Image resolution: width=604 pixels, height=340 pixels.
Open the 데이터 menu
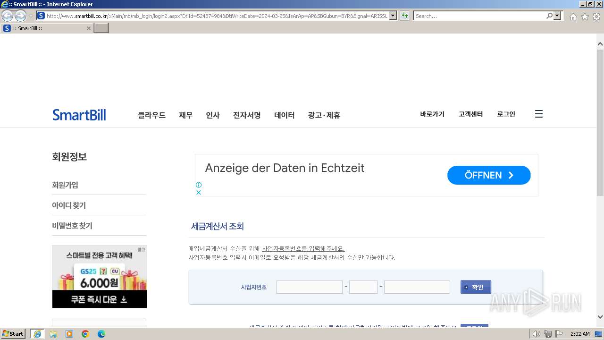tap(284, 115)
